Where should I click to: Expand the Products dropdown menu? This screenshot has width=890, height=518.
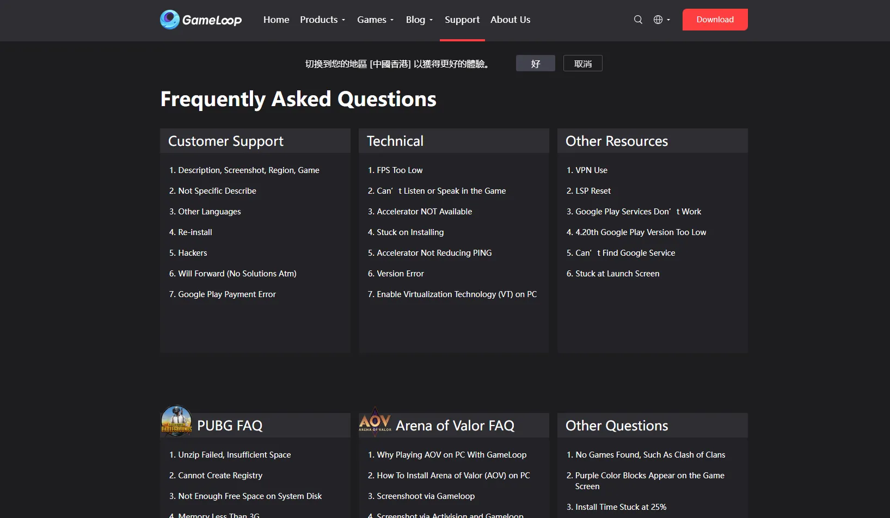coord(323,20)
